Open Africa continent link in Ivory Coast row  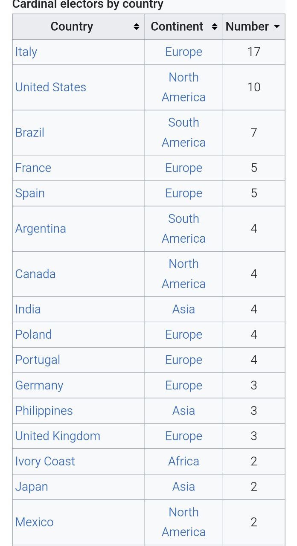click(x=183, y=462)
